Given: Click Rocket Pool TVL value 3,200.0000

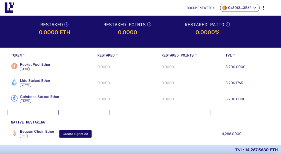Looking at the screenshot, I should [235, 67].
